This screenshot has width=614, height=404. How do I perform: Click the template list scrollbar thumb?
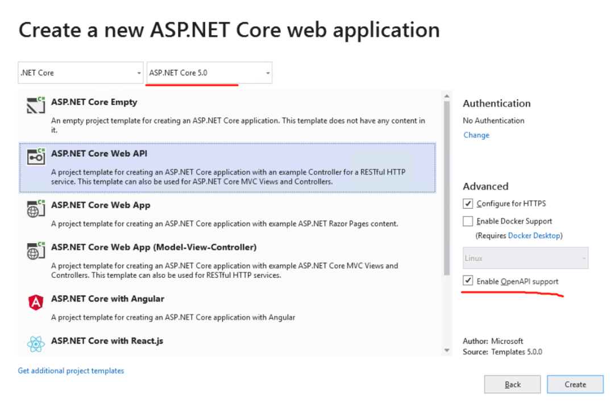[x=447, y=188]
